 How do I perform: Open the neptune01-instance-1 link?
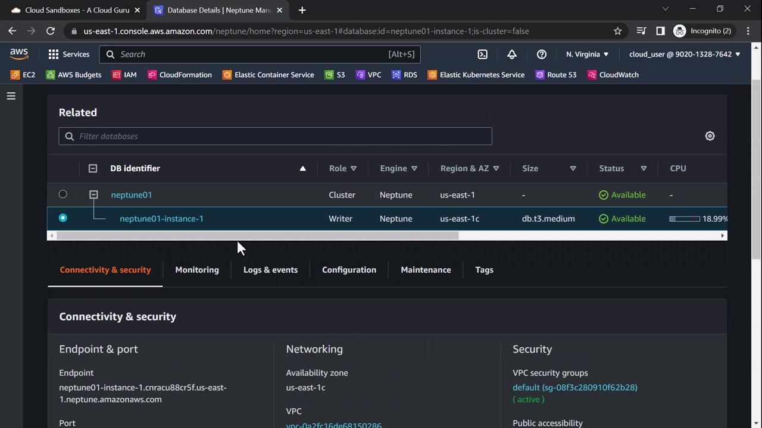pyautogui.click(x=161, y=219)
